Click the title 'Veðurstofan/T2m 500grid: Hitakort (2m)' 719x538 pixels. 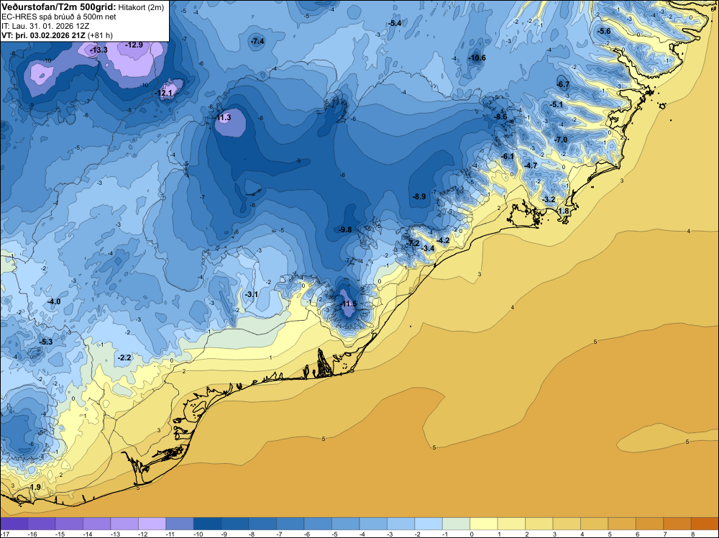[x=83, y=6]
